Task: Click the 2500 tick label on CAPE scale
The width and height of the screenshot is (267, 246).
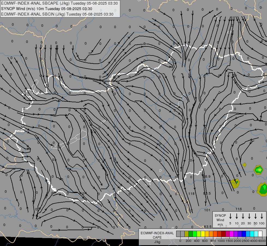Action: 246,241
